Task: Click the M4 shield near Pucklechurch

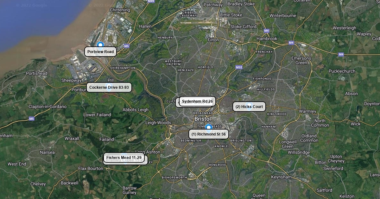Action: [x=341, y=54]
